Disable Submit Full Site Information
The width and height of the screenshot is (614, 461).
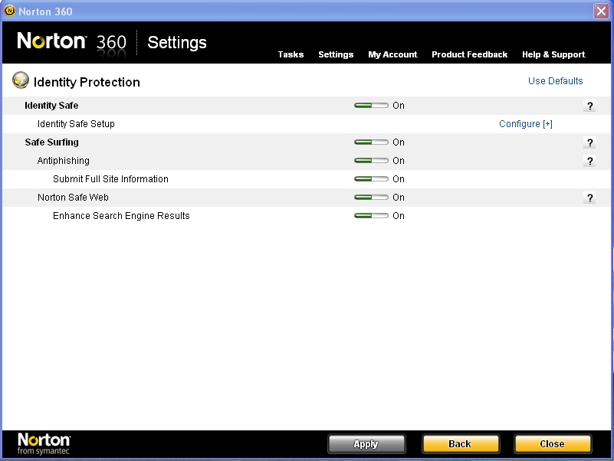(x=371, y=179)
